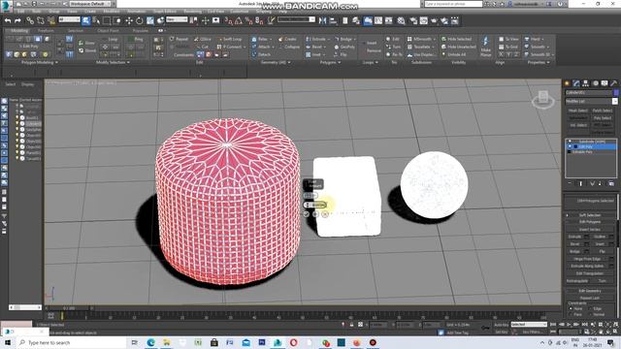Click Hide Unselected in Visibility panel

pyautogui.click(x=459, y=47)
